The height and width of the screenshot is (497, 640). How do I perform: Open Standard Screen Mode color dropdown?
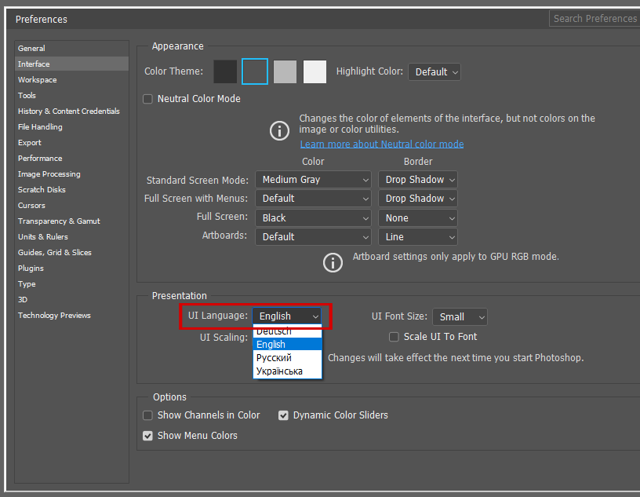[313, 180]
